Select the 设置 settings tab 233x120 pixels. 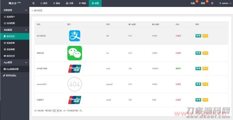(95, 3)
